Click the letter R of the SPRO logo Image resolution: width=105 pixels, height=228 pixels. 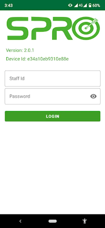coord(62,28)
